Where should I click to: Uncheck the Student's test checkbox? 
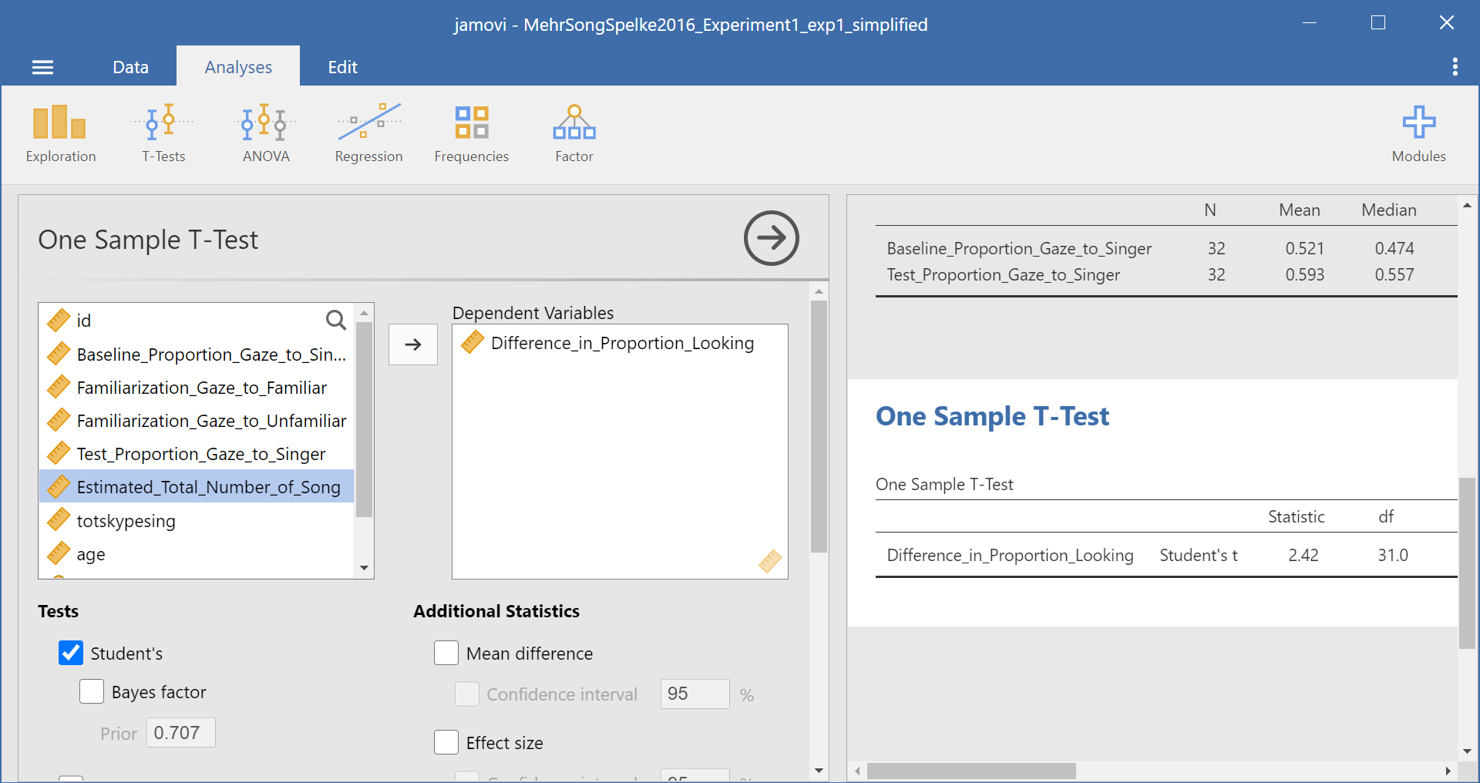point(71,653)
